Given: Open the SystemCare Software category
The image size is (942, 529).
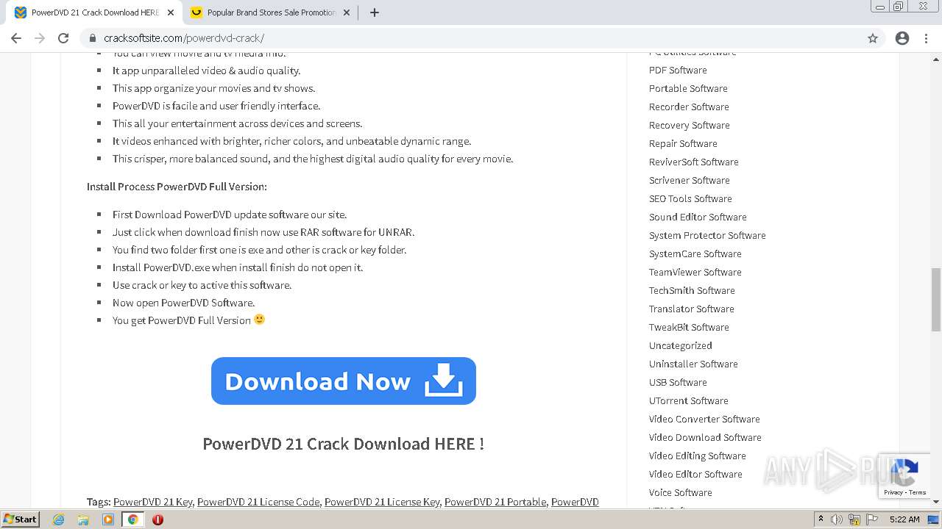Looking at the screenshot, I should click(695, 253).
